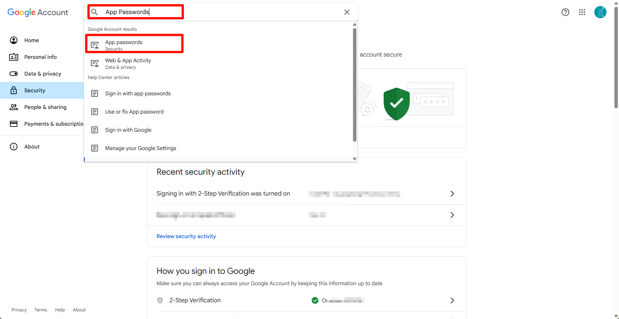Screen dimensions: 619x319
Task: Open Data & privacy section
Action: coord(43,74)
